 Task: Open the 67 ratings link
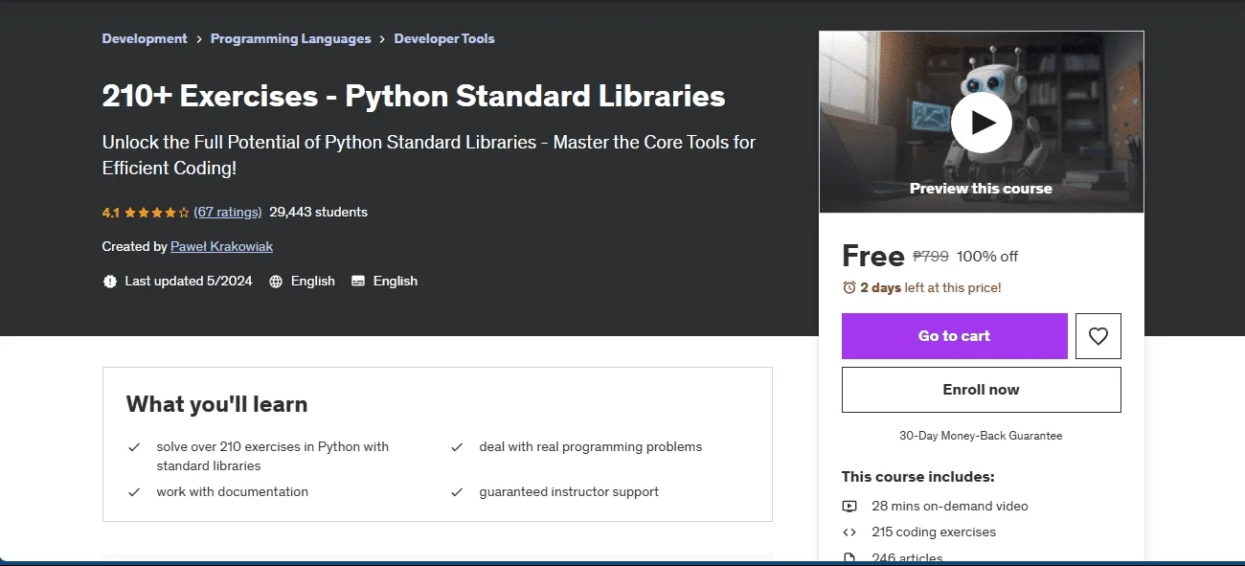227,213
